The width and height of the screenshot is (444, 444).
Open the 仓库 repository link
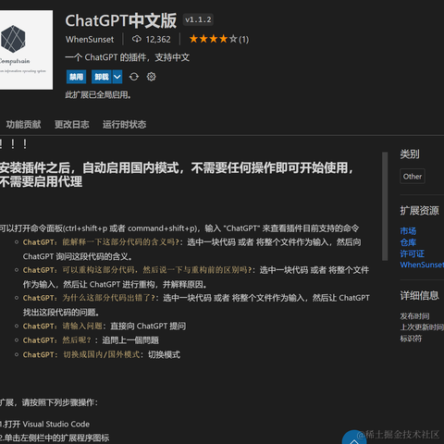408,242
